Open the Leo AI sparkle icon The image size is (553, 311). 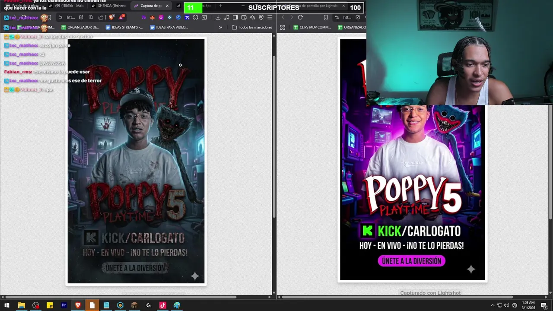pos(252,17)
